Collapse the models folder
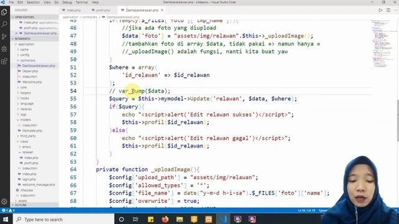This screenshot has width=399, height=224. click(x=26, y=120)
